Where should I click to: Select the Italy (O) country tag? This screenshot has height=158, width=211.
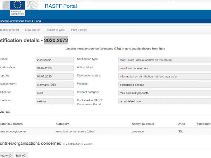point(21,155)
